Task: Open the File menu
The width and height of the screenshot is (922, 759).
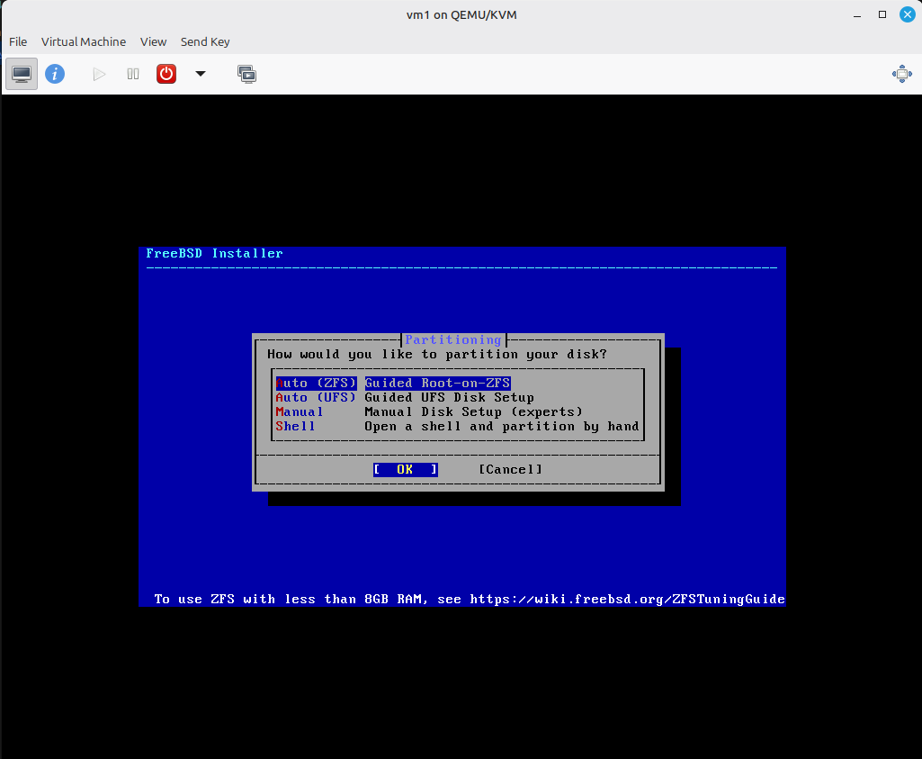Action: tap(18, 41)
